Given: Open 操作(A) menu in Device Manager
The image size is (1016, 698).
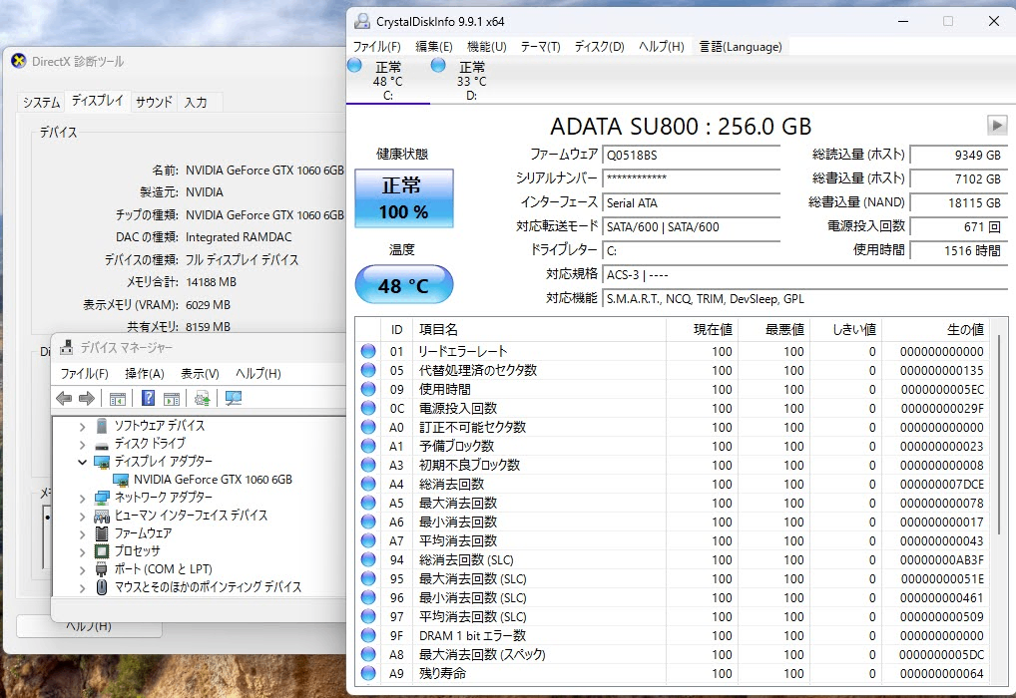Looking at the screenshot, I should point(145,374).
